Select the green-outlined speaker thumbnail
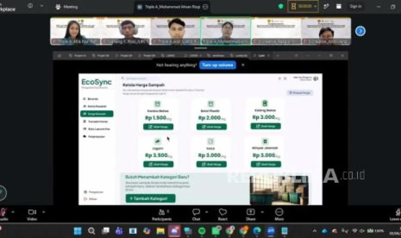The height and width of the screenshot is (238, 401). pos(226,31)
